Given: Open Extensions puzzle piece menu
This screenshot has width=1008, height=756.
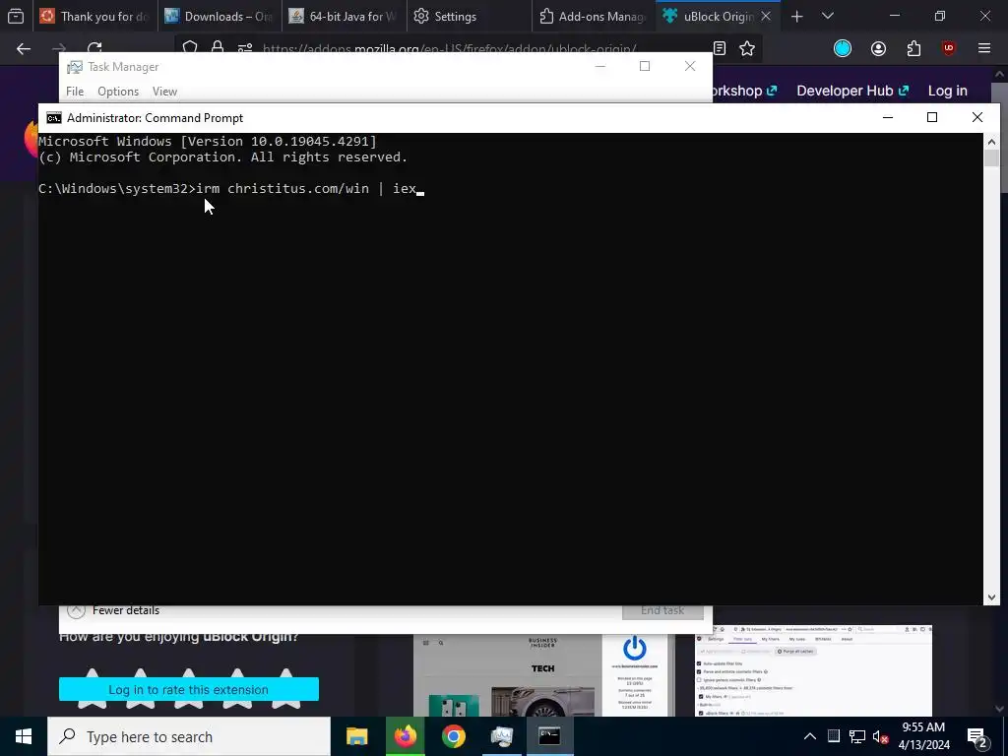Looking at the screenshot, I should (913, 48).
